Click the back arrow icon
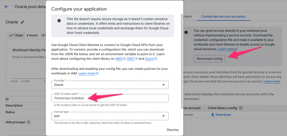This screenshot has height=136, width=287. (6, 7)
